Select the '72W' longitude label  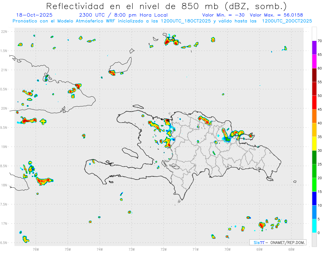click(x=163, y=249)
